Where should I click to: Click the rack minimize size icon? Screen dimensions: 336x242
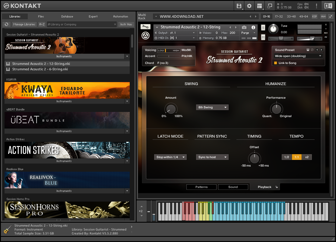[331, 16]
